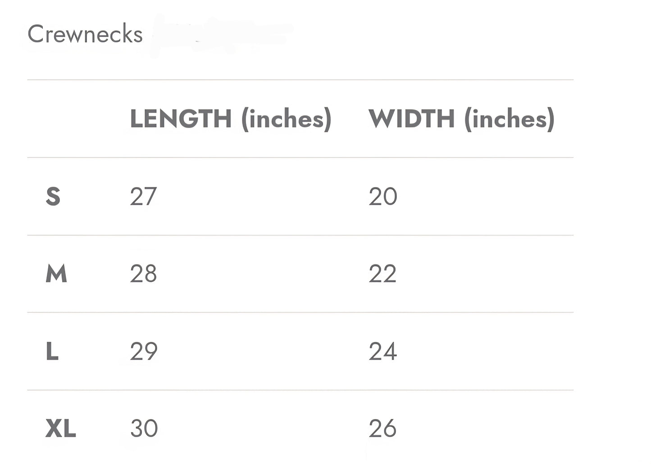Click the XL size row label

(61, 428)
